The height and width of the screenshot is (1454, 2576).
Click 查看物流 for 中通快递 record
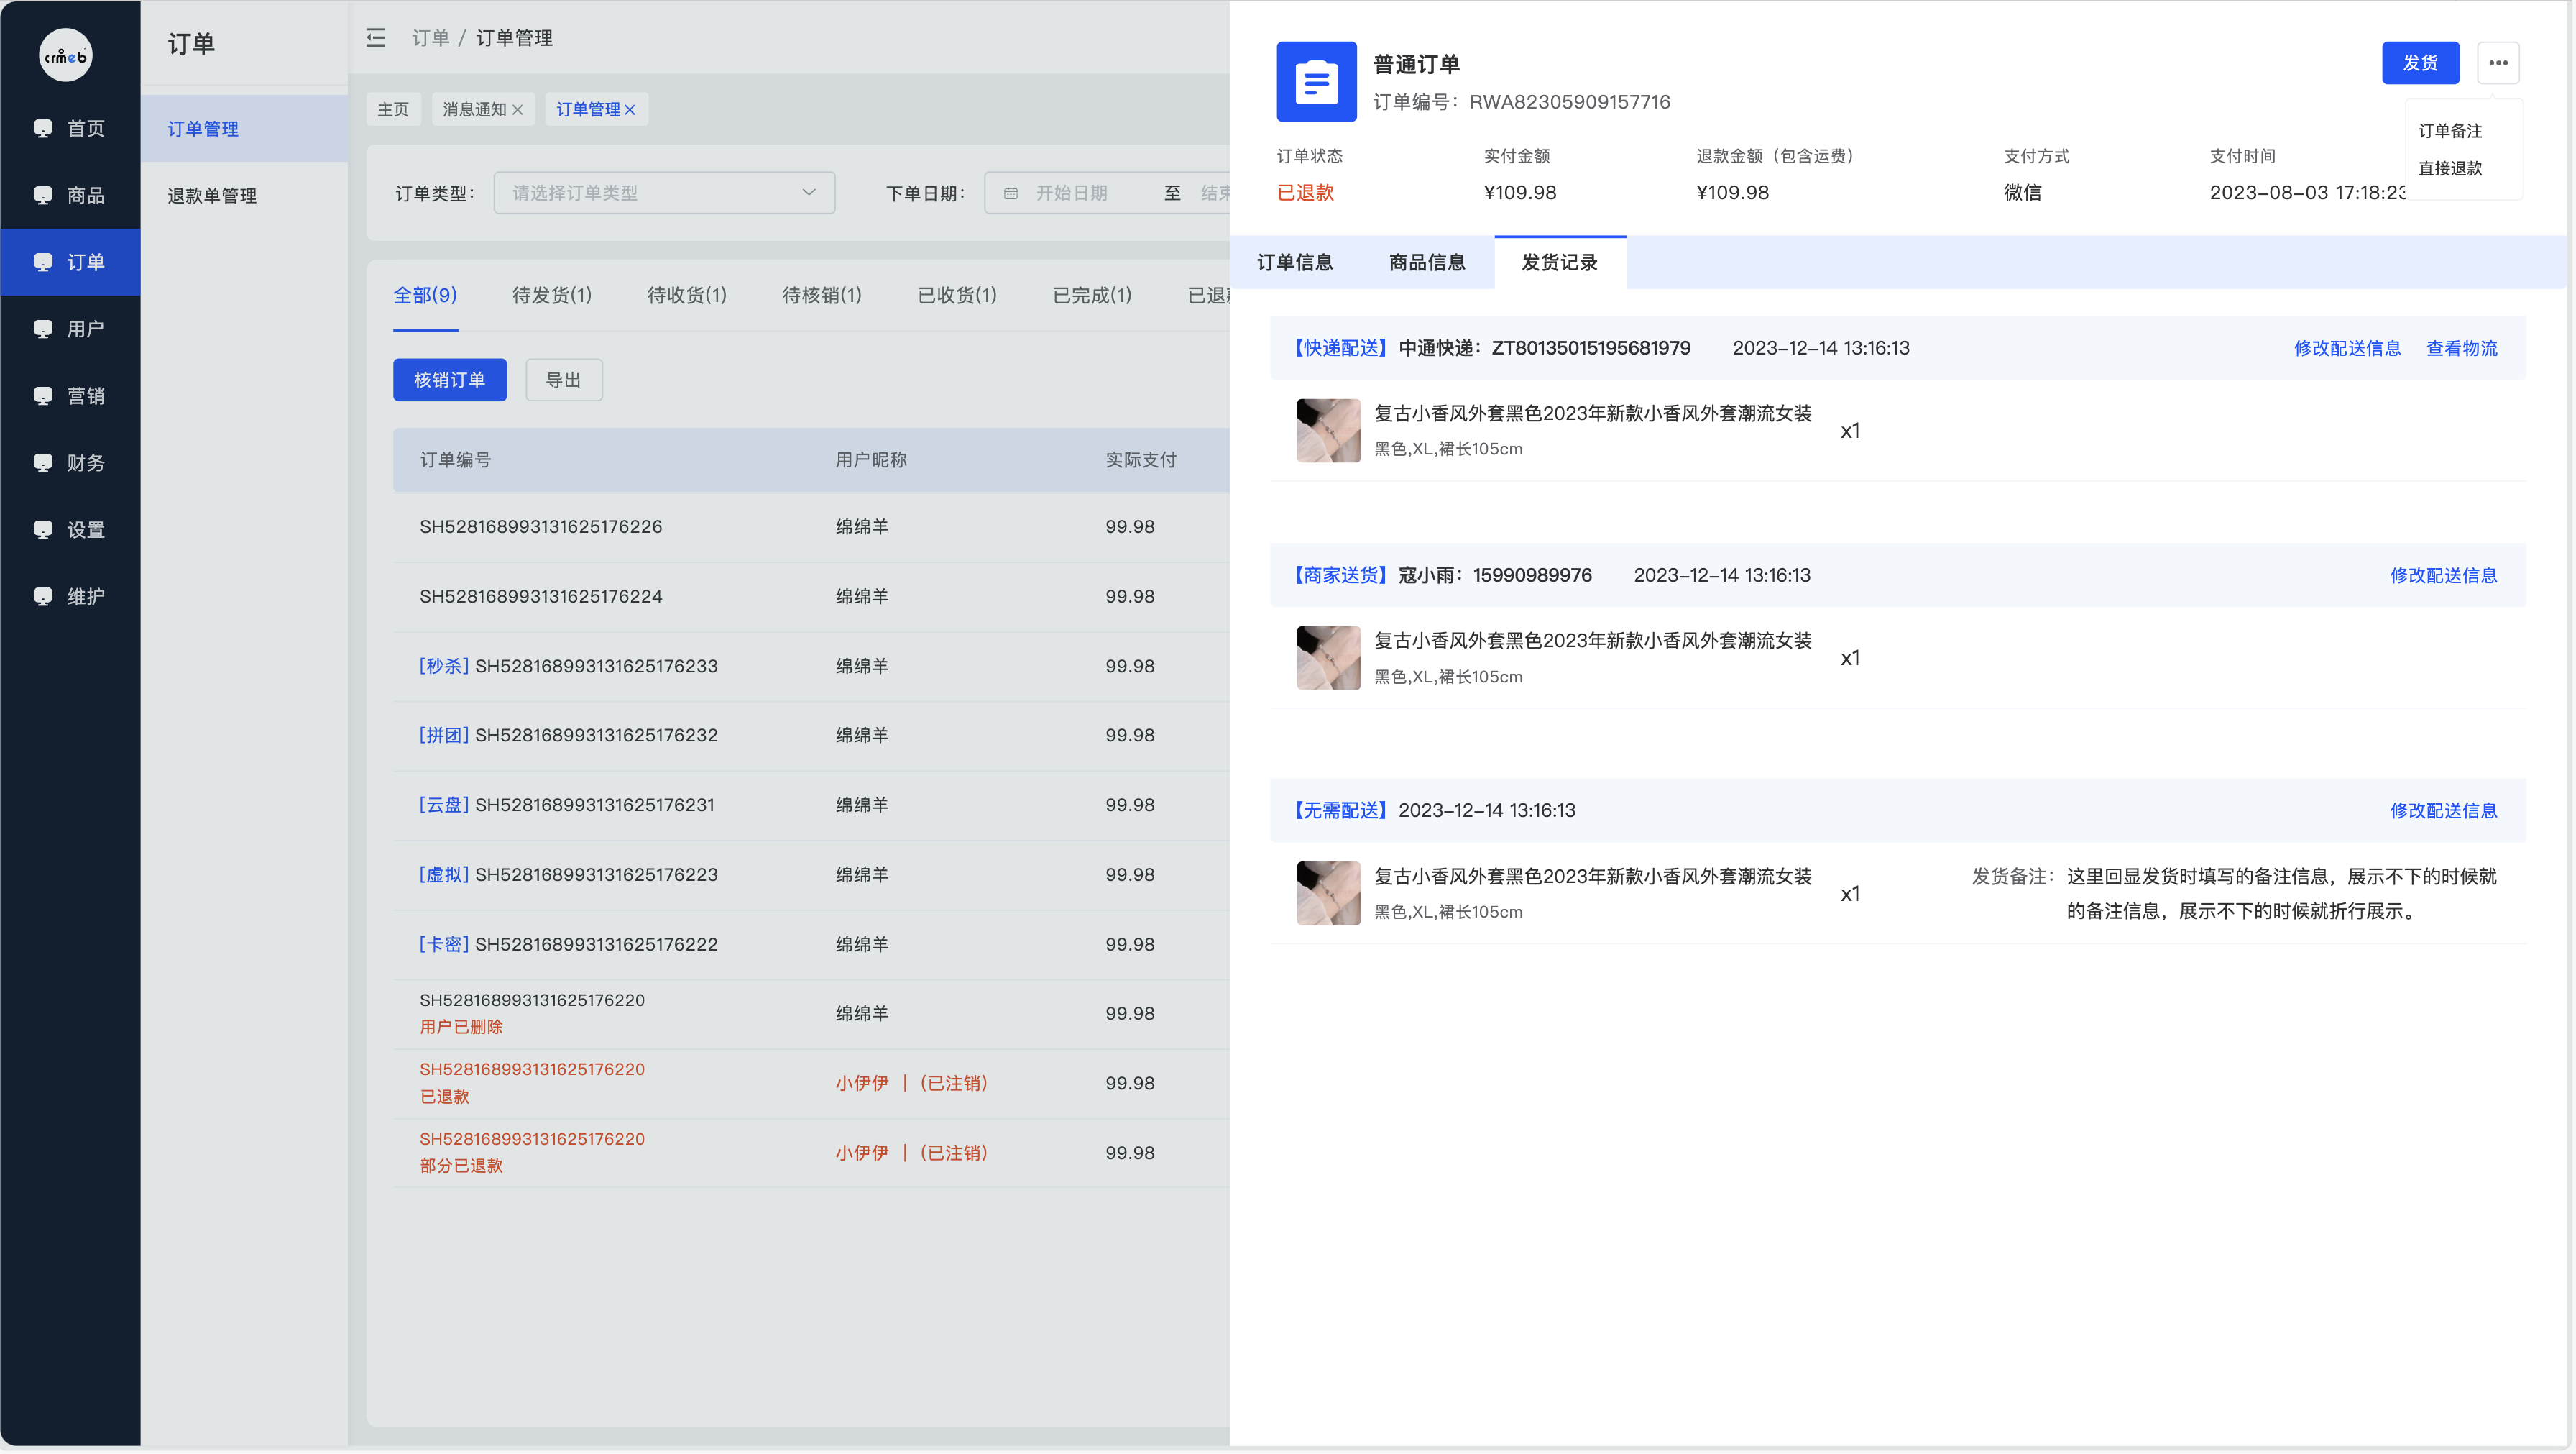pyautogui.click(x=2462, y=348)
